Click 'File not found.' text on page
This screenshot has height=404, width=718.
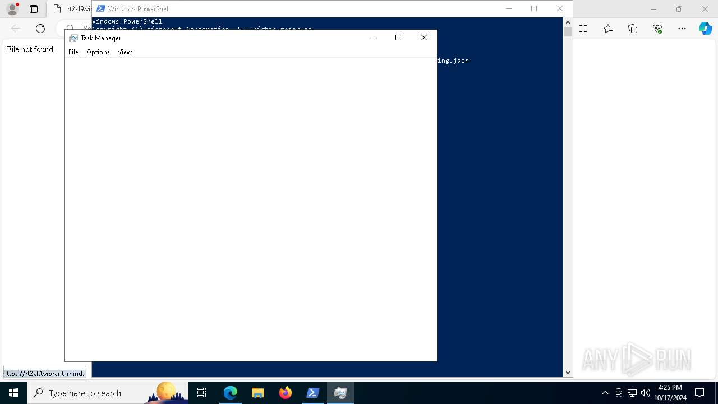click(x=31, y=49)
